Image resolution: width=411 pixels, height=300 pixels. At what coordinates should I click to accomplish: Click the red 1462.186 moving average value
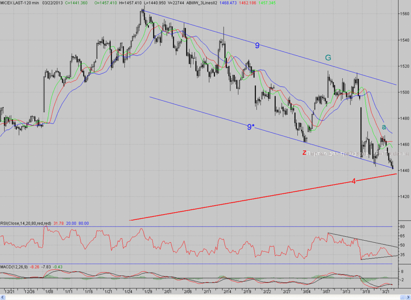[248, 3]
